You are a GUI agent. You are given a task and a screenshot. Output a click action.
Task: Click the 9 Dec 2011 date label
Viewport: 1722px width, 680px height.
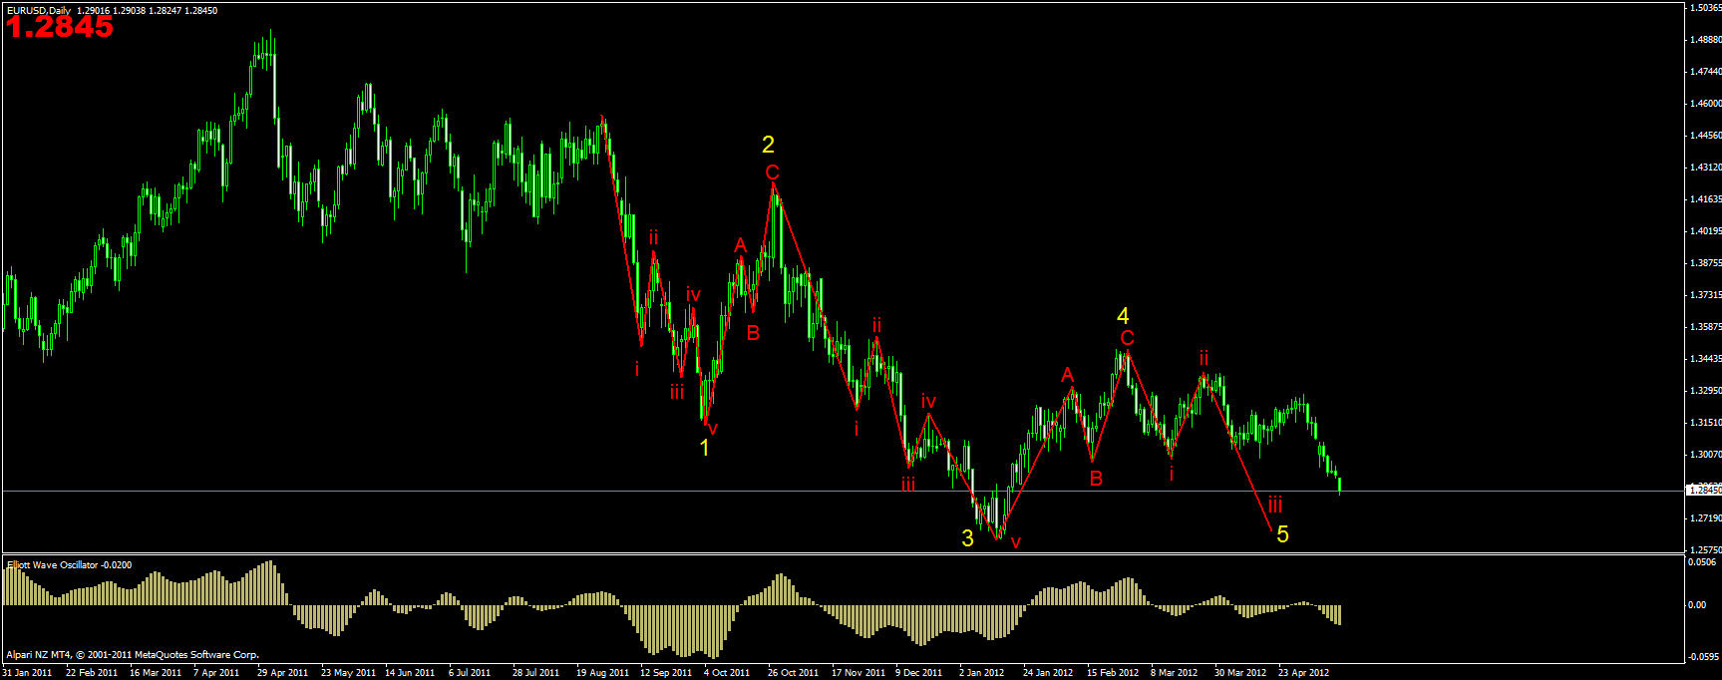(x=918, y=673)
